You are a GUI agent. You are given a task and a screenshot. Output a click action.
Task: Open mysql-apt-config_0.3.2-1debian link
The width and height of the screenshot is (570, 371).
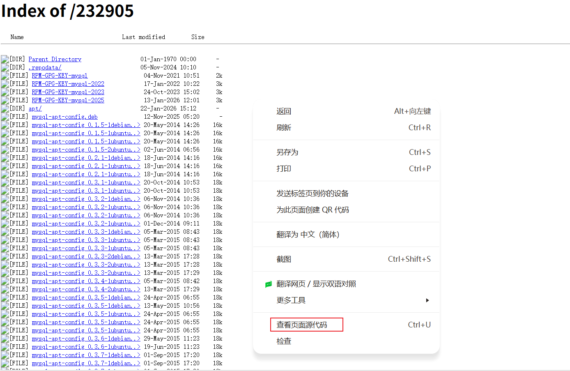coord(86,199)
